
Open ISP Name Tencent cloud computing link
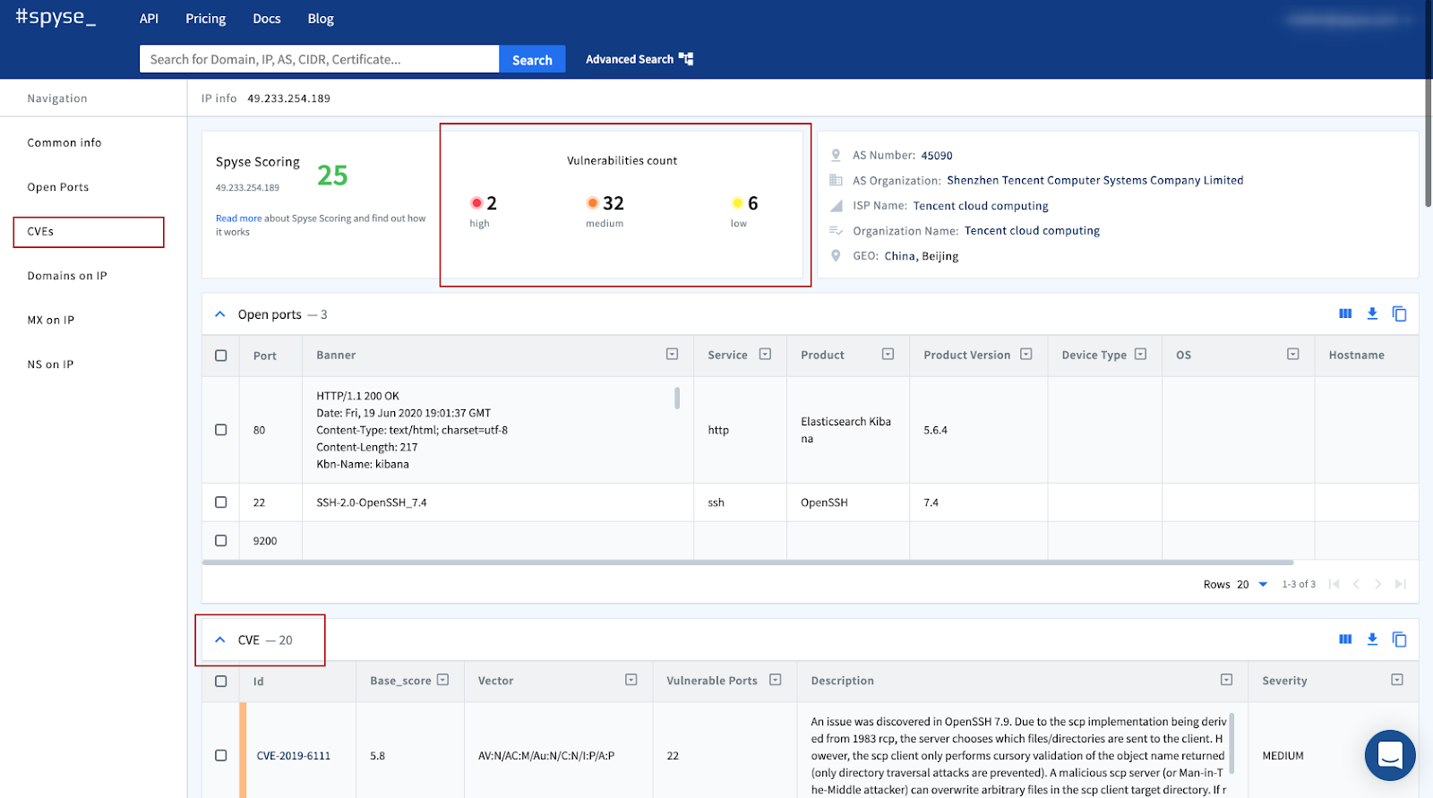[x=981, y=205]
